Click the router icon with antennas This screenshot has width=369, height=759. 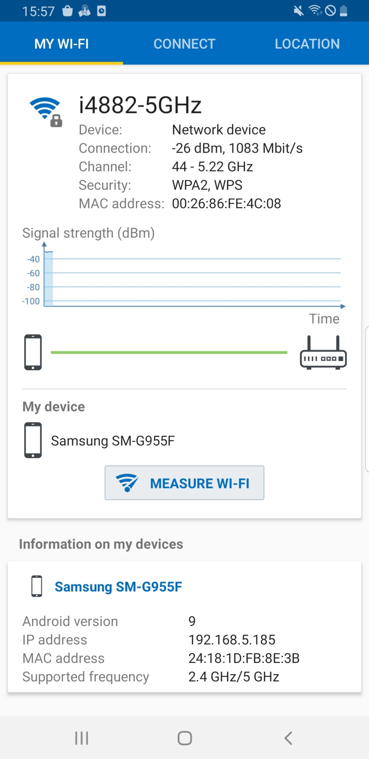click(323, 352)
